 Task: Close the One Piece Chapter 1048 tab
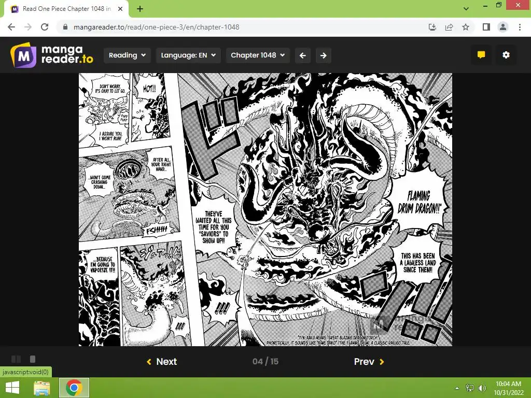tap(120, 9)
